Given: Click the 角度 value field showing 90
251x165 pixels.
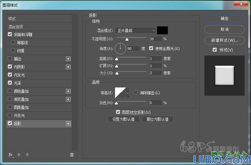Looking at the screenshot, I should point(134,48).
